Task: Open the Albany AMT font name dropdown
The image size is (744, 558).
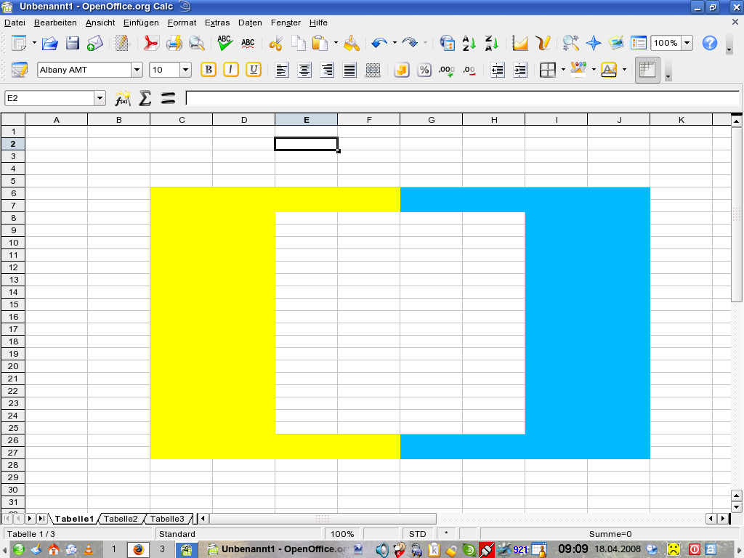Action: pyautogui.click(x=137, y=70)
